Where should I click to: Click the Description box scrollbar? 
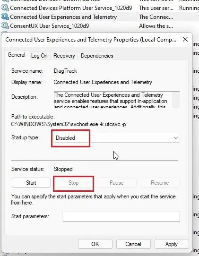[x=176, y=100]
